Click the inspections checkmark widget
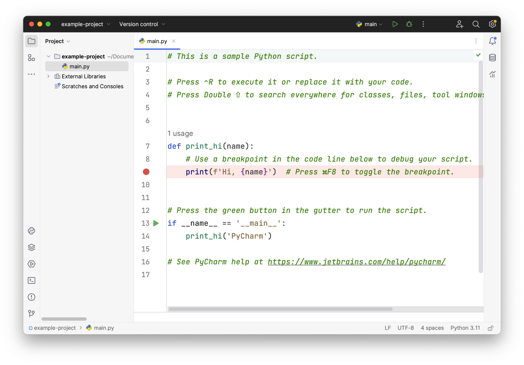The image size is (524, 365). 478,55
